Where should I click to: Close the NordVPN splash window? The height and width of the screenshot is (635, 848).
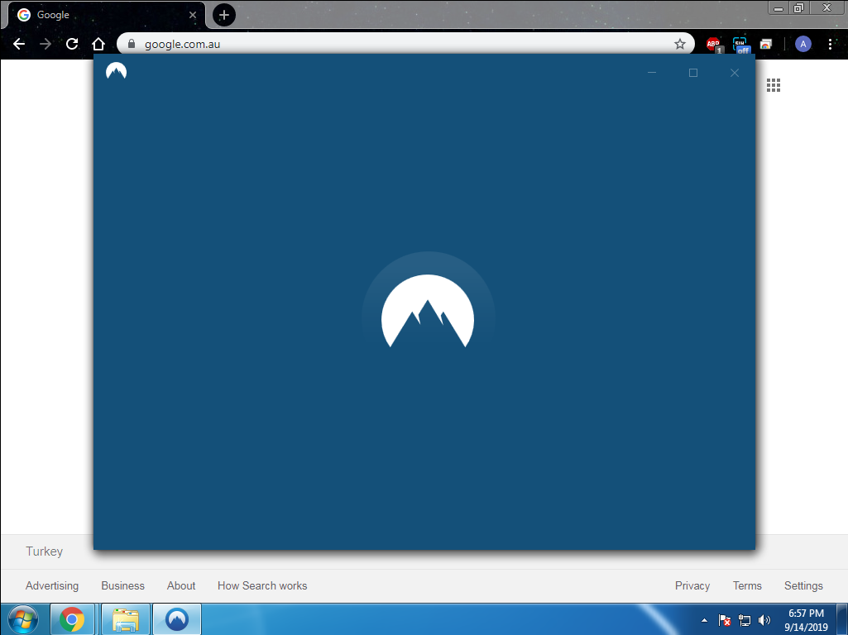click(x=734, y=73)
